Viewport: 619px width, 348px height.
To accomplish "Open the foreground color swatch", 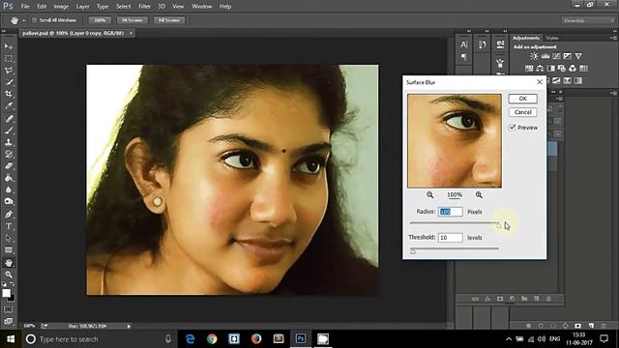I will point(7,293).
